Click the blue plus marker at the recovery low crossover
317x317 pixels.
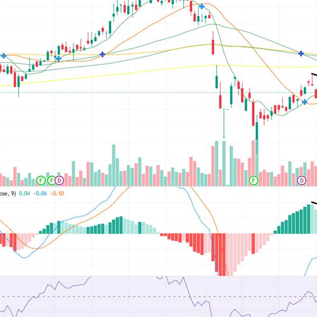(304, 102)
